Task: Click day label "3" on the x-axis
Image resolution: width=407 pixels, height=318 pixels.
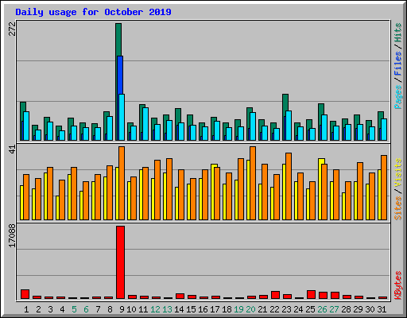Action: (x=50, y=309)
